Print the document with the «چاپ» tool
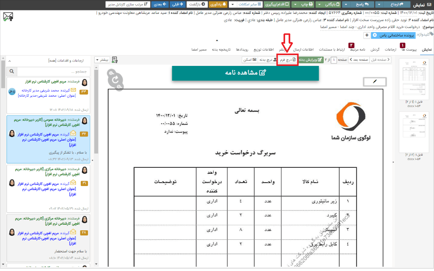The height and width of the screenshot is (271, 434). pyautogui.click(x=306, y=5)
